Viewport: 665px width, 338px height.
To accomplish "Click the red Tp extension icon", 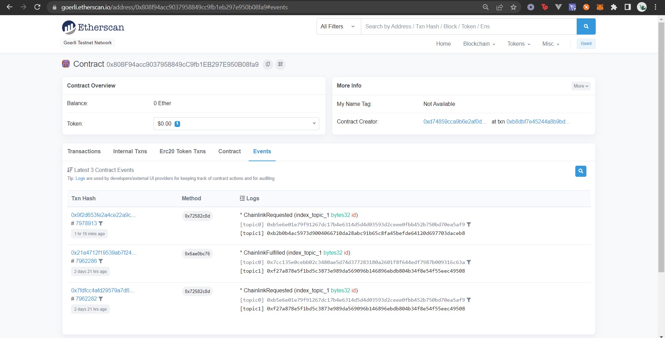I will [x=544, y=7].
